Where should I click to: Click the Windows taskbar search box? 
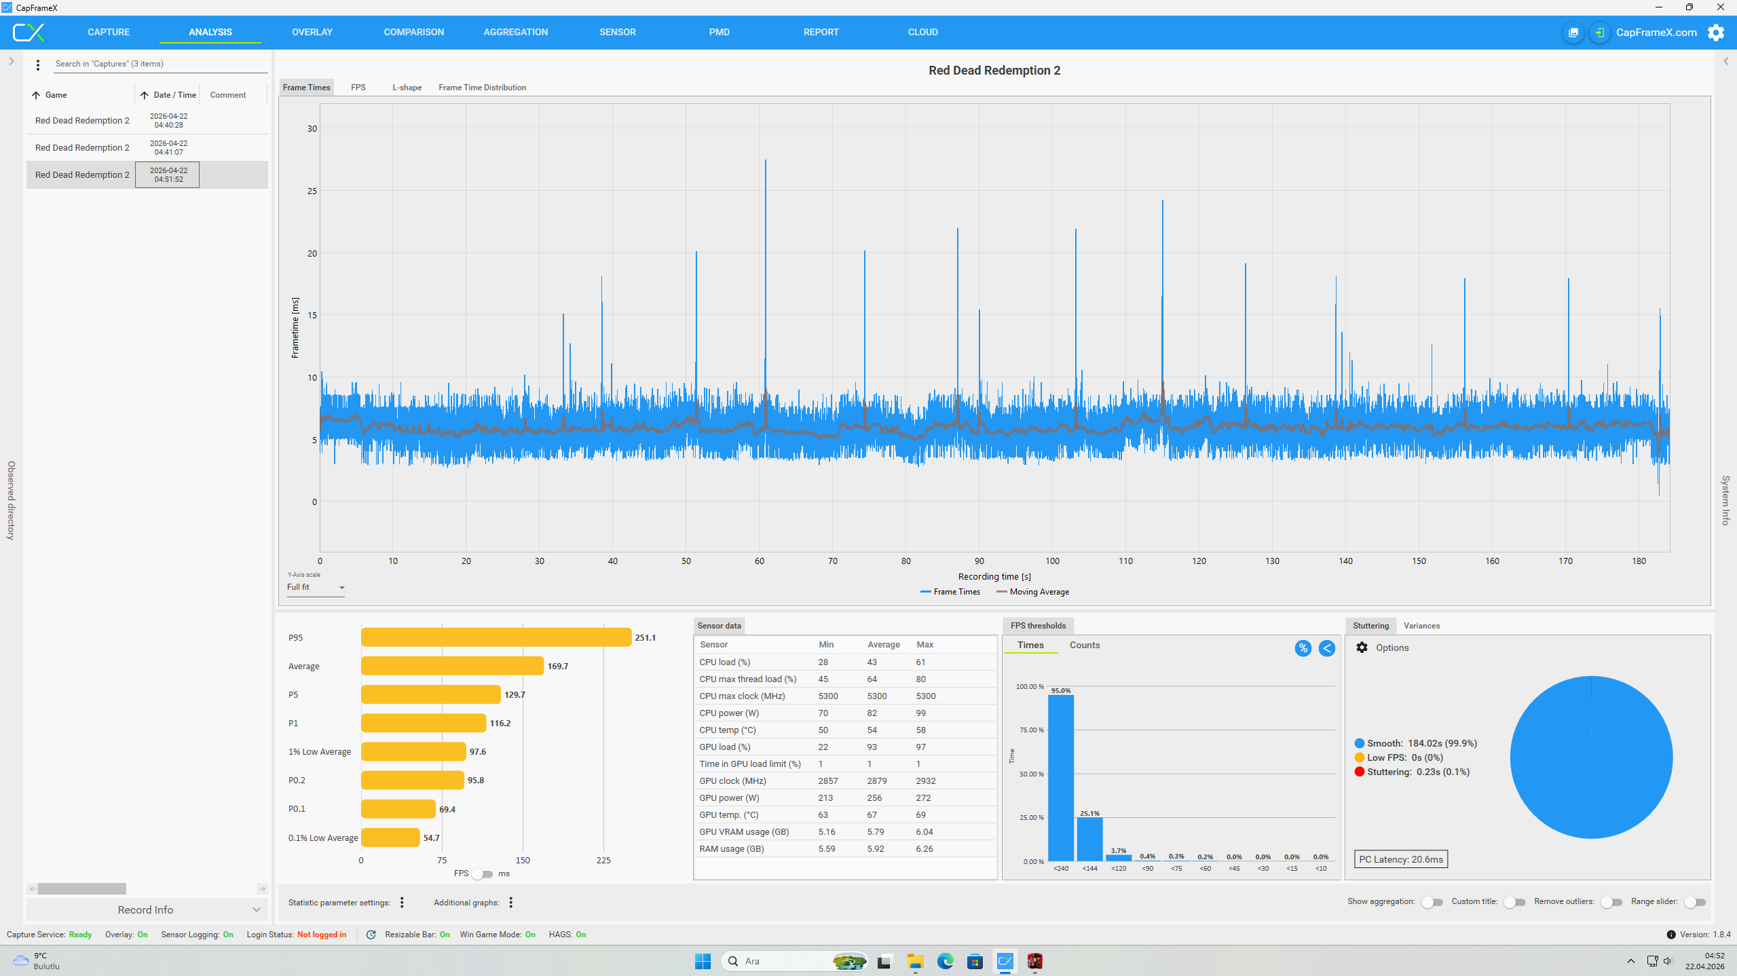795,961
